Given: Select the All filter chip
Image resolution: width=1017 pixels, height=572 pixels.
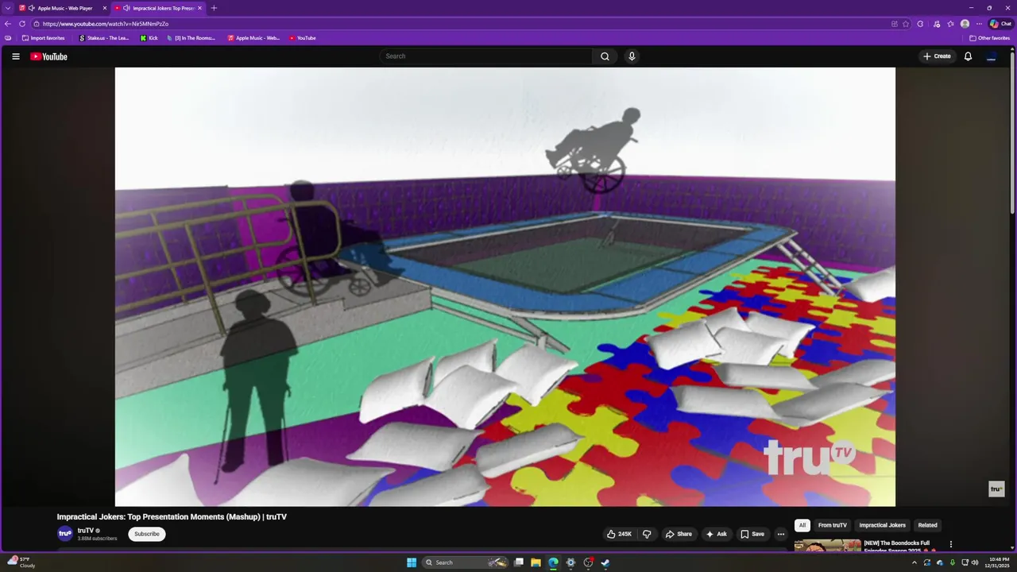Looking at the screenshot, I should point(802,525).
